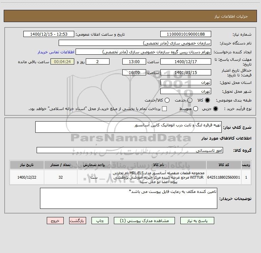Click the گروه کالا field
261x253 pixels.
click(130, 150)
